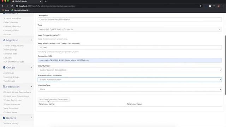226x127 pixels.
Task: Open Discovery Reports page
Action: click(12, 26)
